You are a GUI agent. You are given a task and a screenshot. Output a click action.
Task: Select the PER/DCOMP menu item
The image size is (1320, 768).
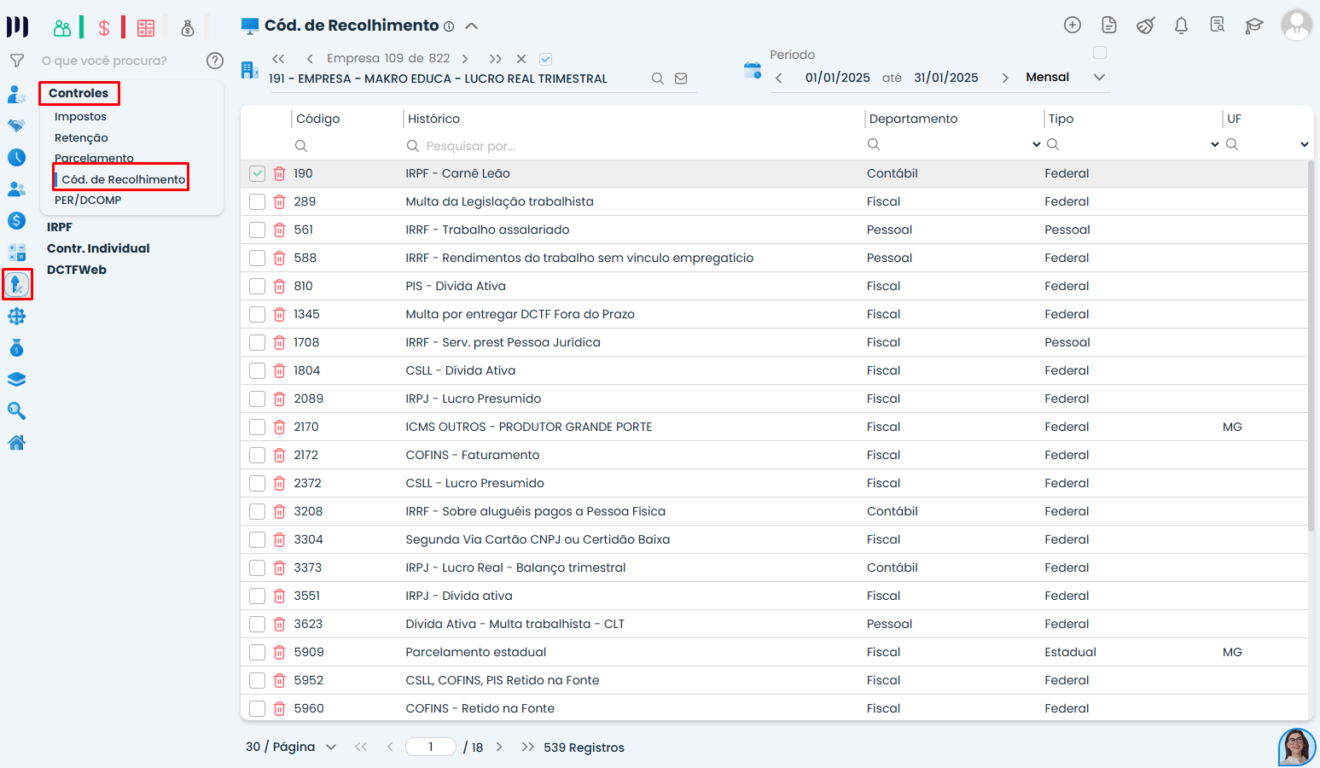[88, 201]
